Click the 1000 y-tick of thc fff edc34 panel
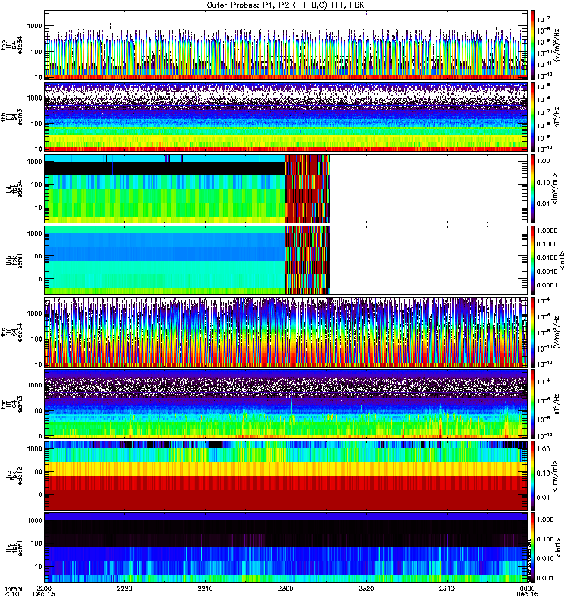The image size is (571, 610). [34, 313]
